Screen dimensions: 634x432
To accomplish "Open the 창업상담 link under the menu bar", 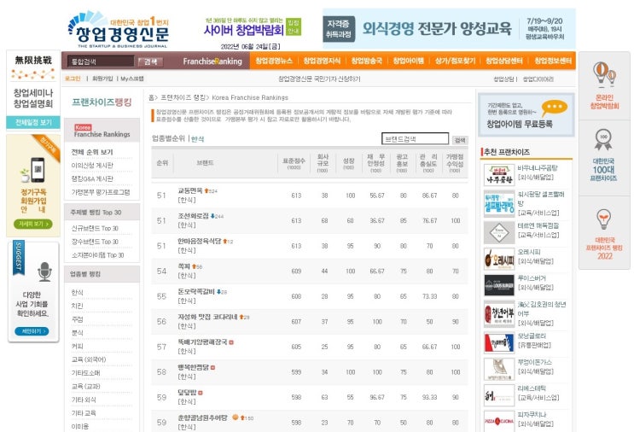I will point(503,79).
